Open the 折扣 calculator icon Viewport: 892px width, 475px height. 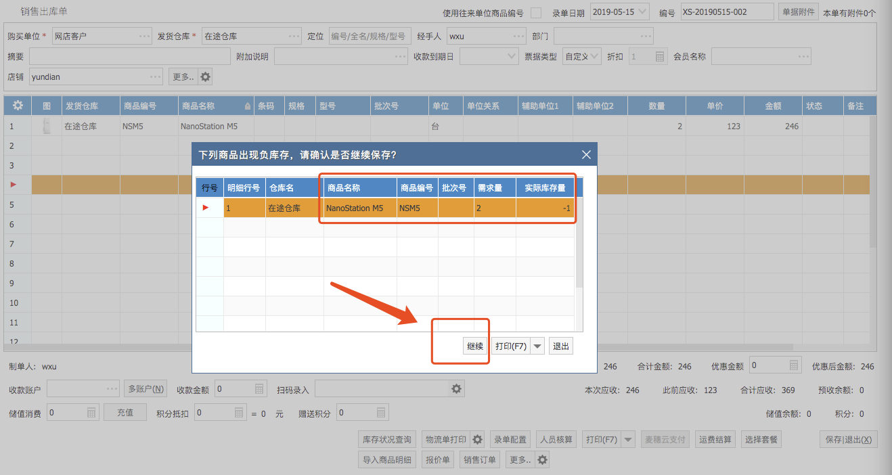pyautogui.click(x=660, y=57)
